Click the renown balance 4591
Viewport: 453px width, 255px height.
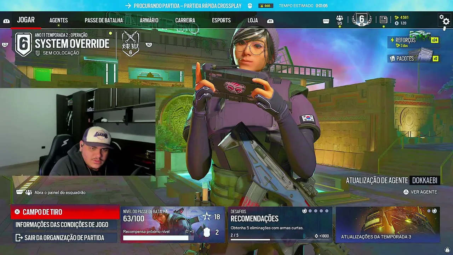(x=404, y=17)
